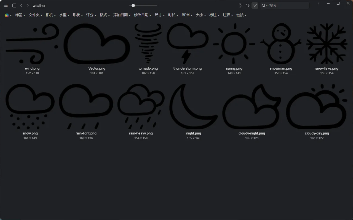Expand the 字型 filter
This screenshot has height=220, width=353.
pos(64,15)
